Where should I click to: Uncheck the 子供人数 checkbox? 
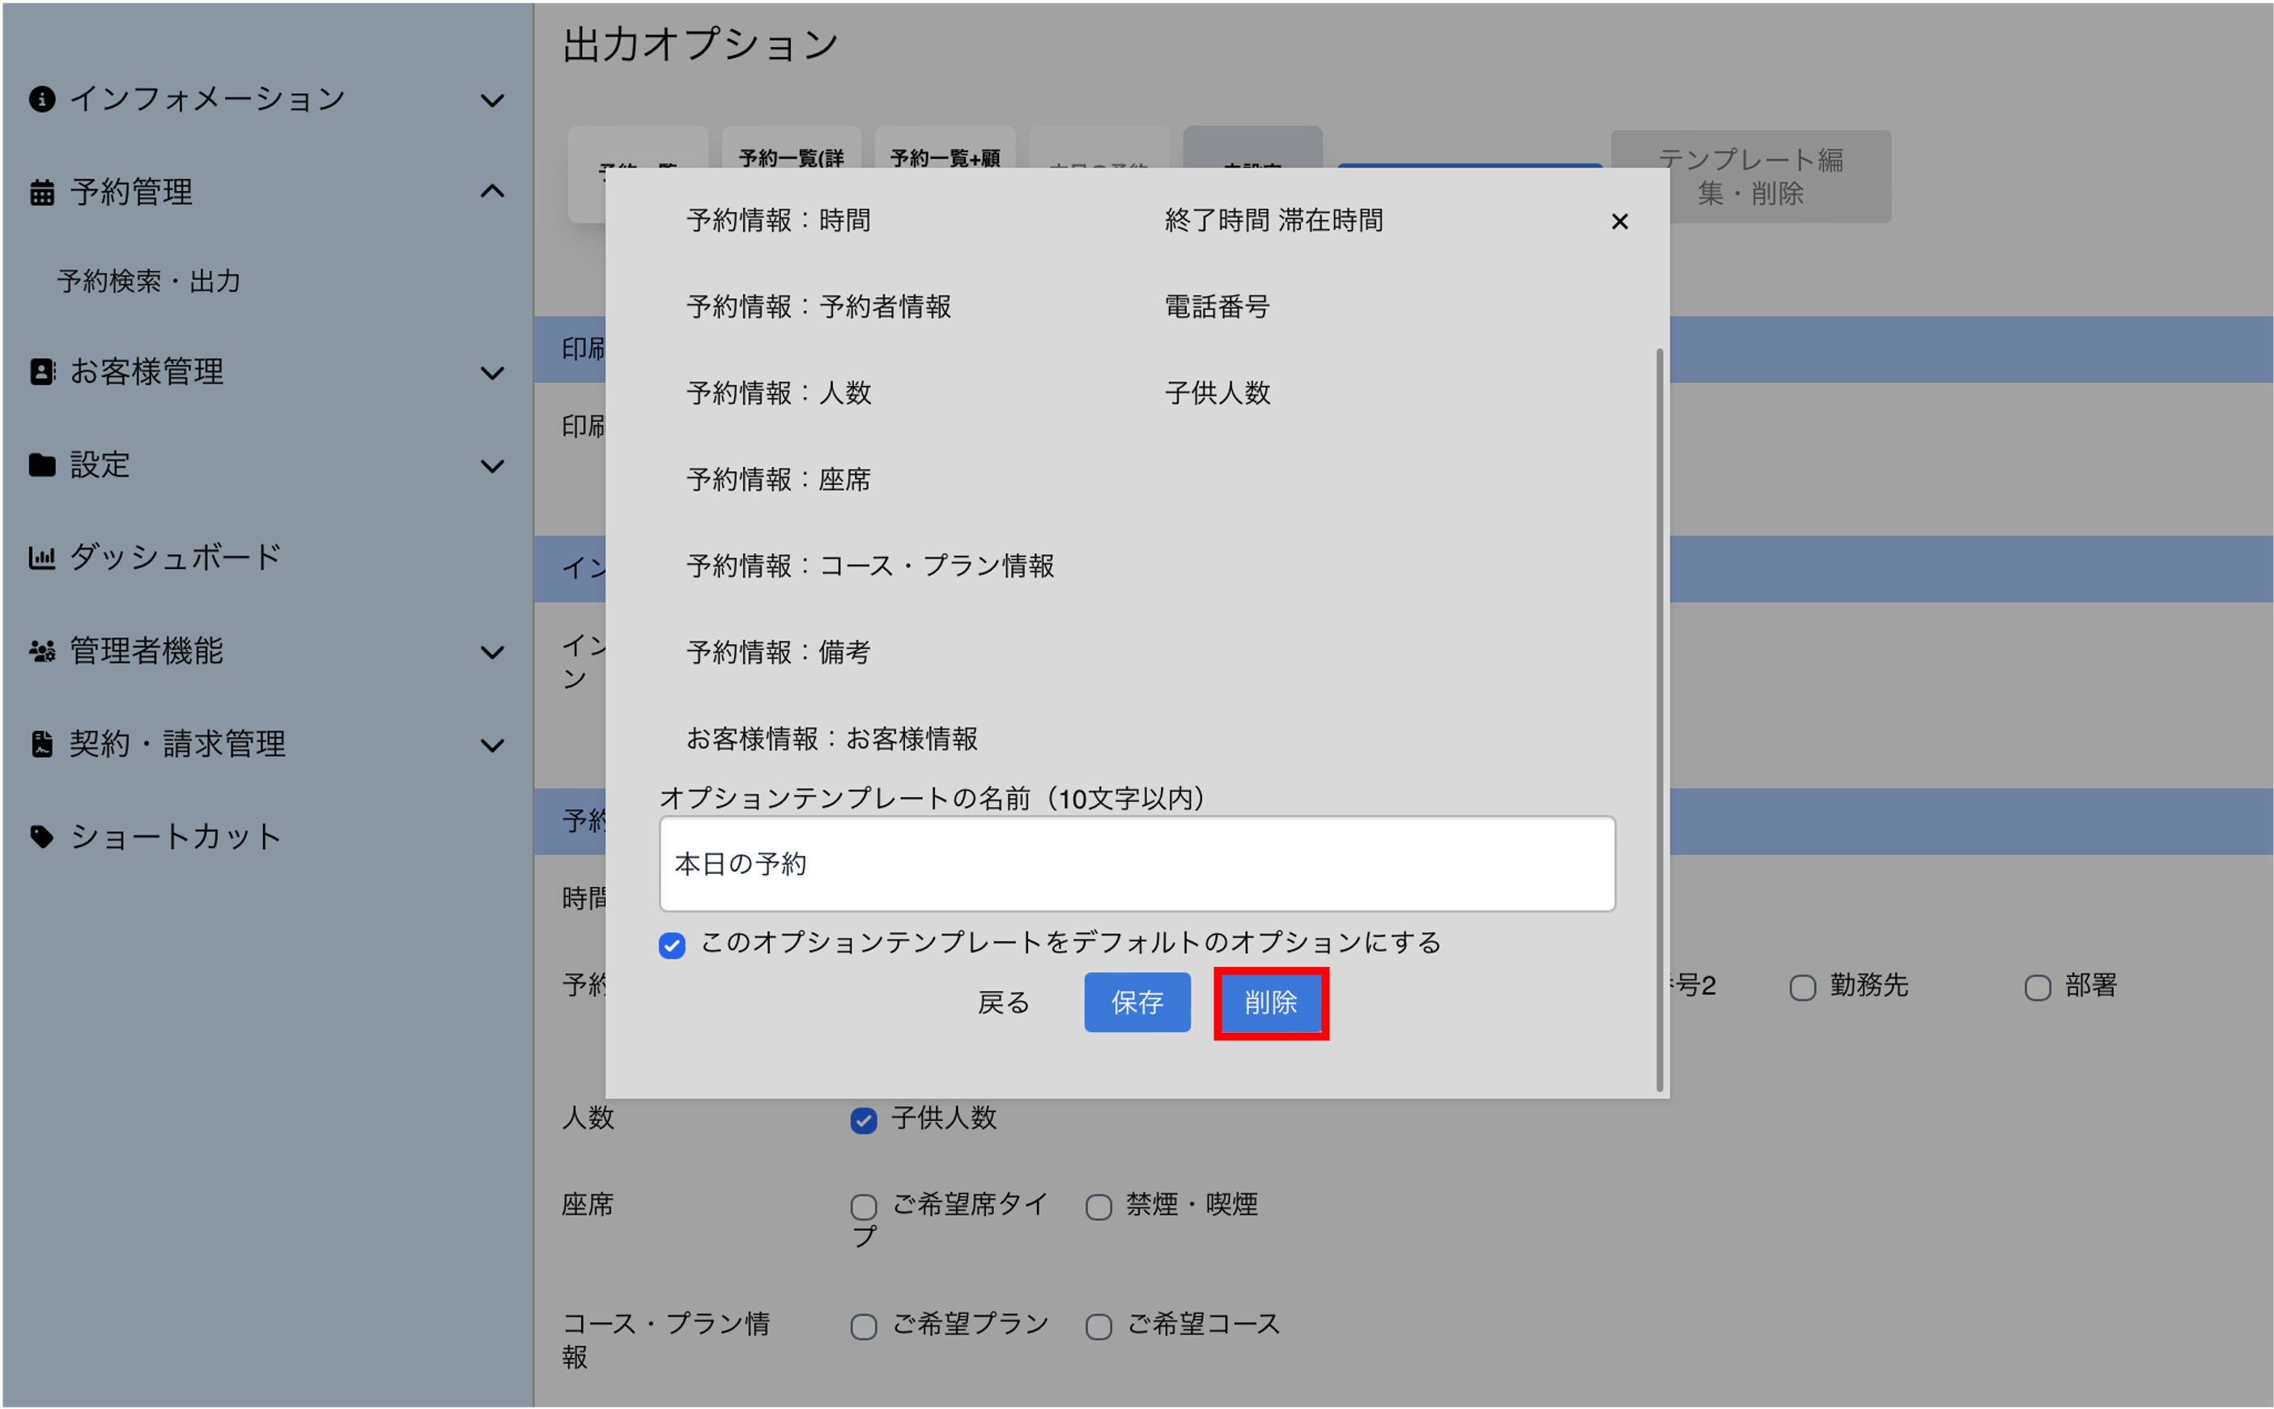[x=864, y=1119]
